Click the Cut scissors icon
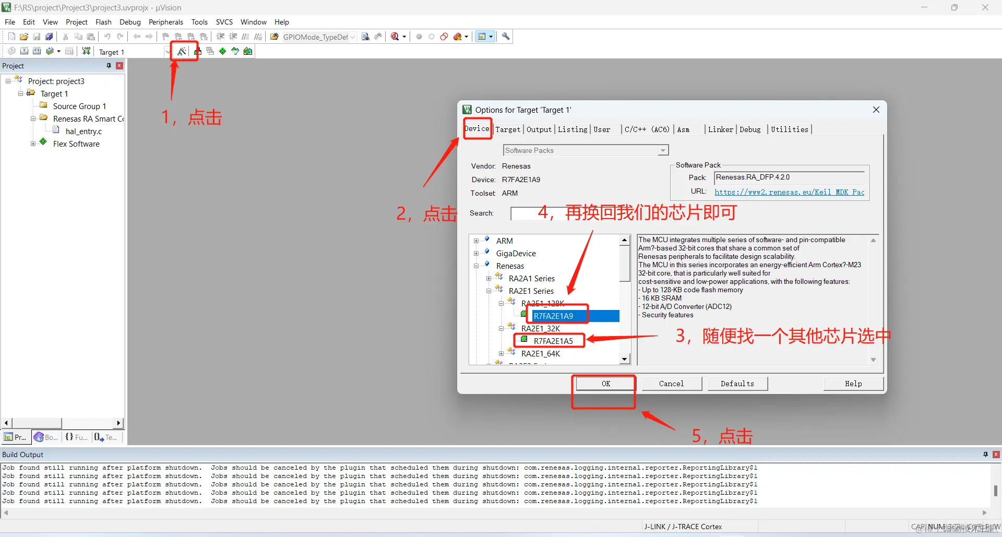This screenshot has height=537, width=1002. point(66,37)
